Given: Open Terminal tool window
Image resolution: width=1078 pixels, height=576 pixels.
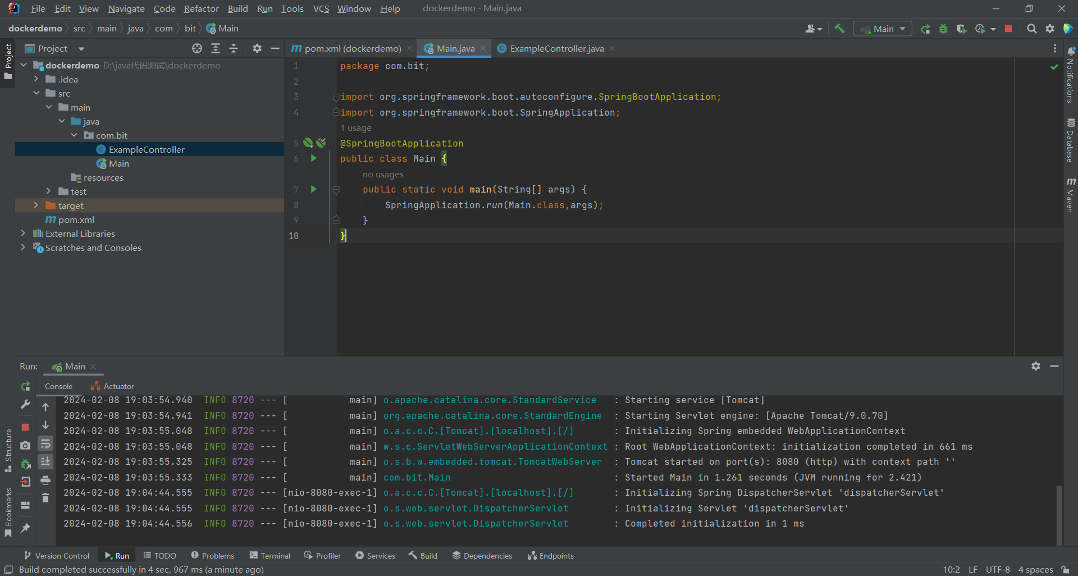Looking at the screenshot, I should pos(270,556).
